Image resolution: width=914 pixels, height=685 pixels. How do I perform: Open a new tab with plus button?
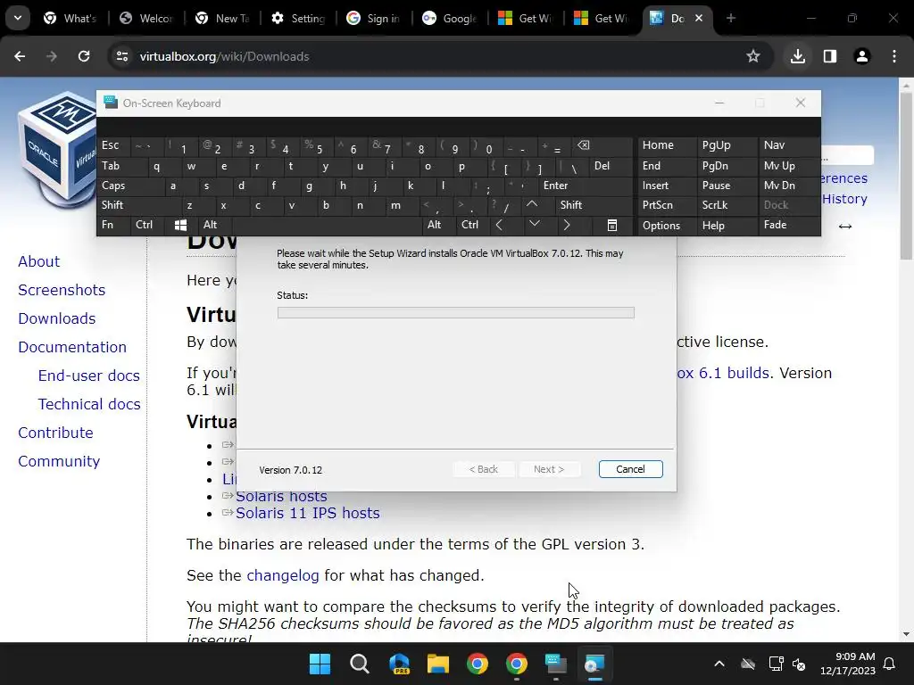(x=731, y=18)
